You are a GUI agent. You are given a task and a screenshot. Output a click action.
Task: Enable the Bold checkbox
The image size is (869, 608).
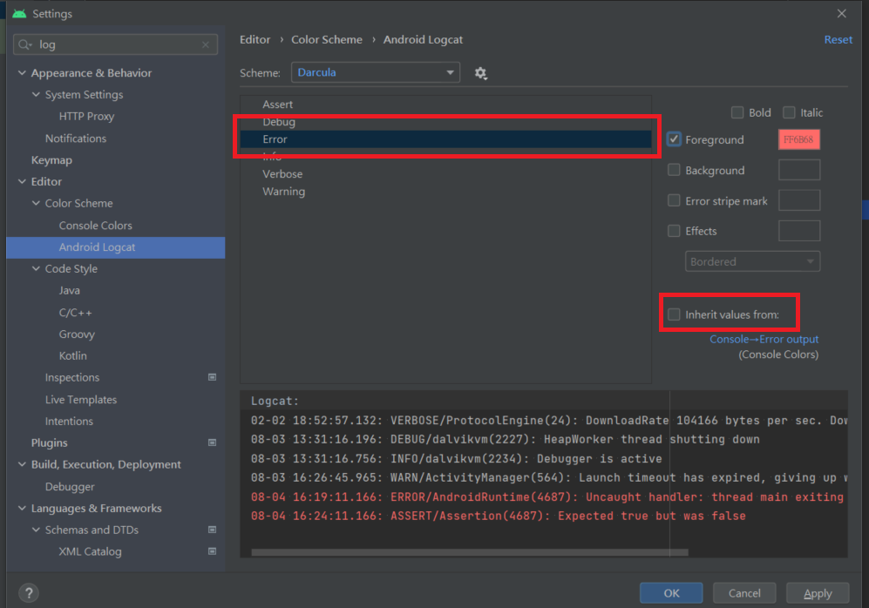click(737, 112)
